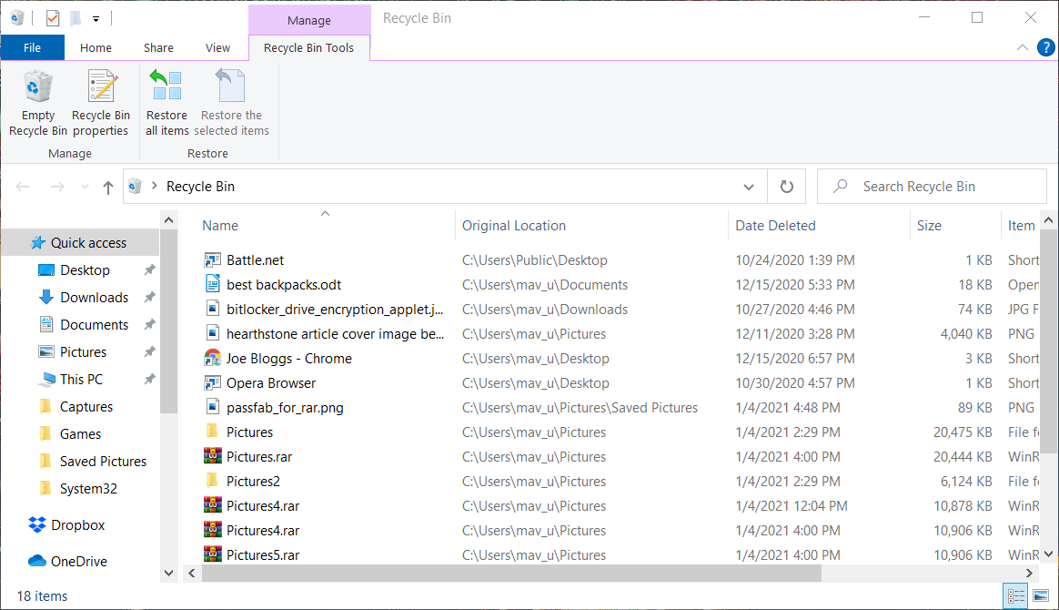Click C:\Users\Public\Desktop location cell

(534, 260)
